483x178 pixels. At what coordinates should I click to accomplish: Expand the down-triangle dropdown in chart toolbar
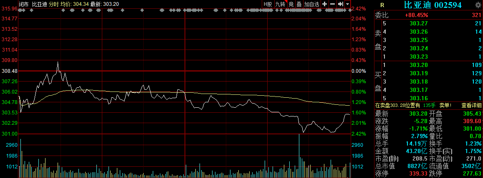(x=347, y=4)
